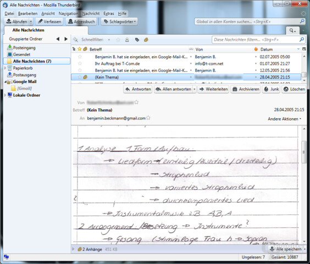Viewport: 310px width, 264px height.
Task: Open the Adressbuch address book
Action: (81, 21)
